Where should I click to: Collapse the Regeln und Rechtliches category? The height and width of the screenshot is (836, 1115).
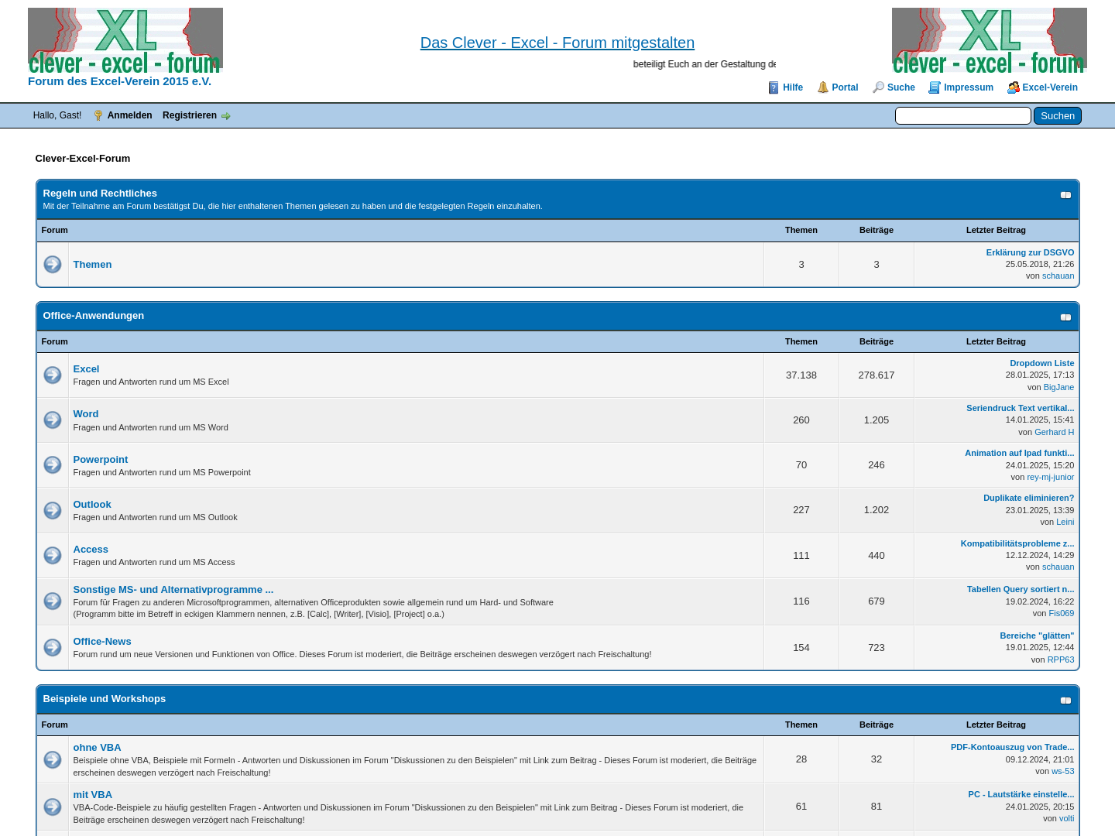coord(1065,195)
